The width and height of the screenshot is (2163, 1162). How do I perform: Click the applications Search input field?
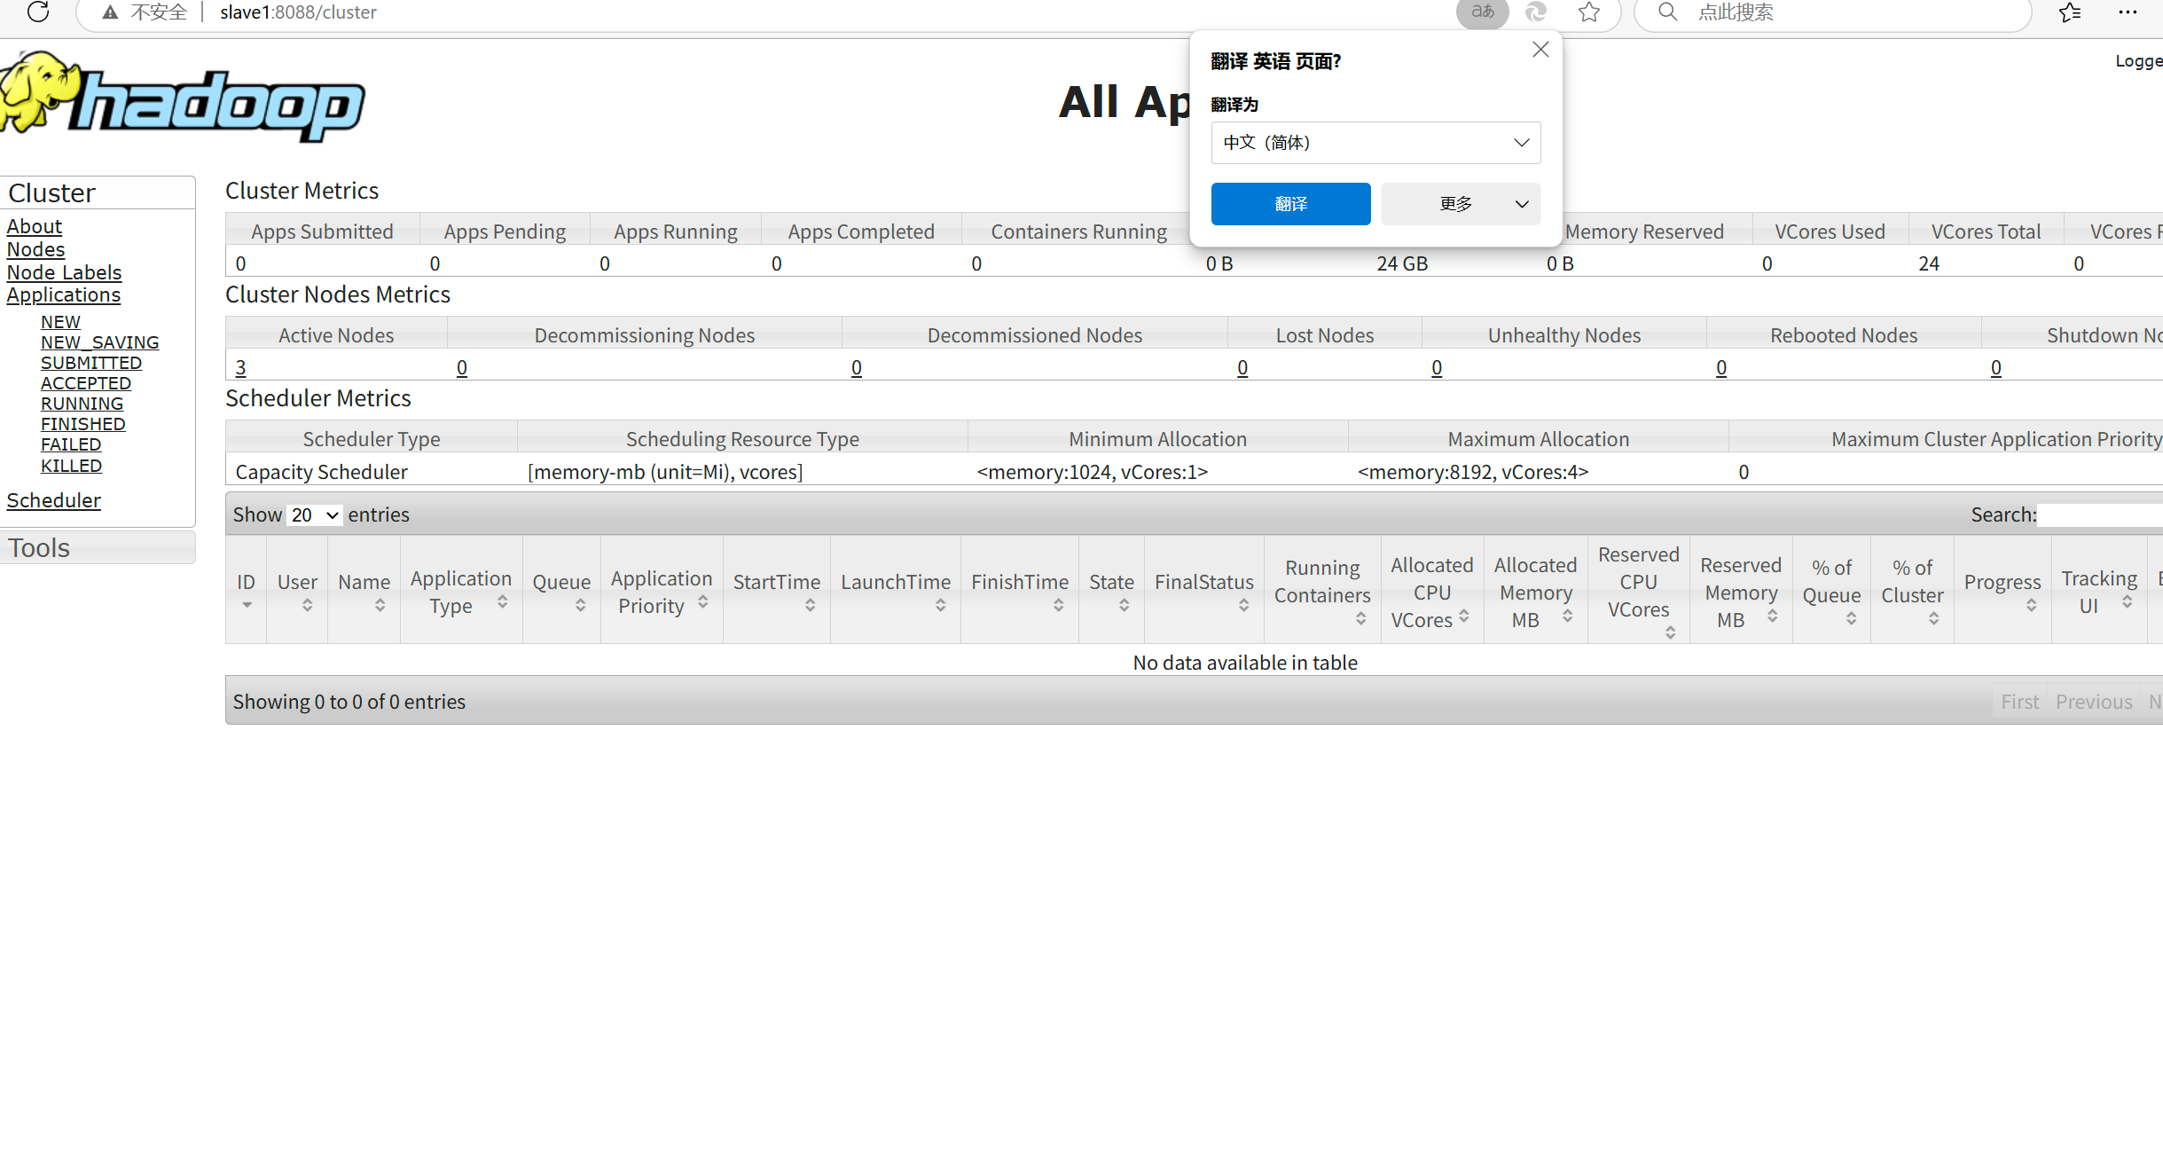click(2098, 514)
